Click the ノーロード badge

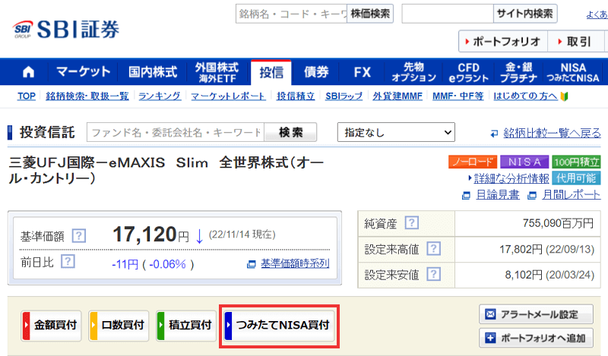(473, 162)
